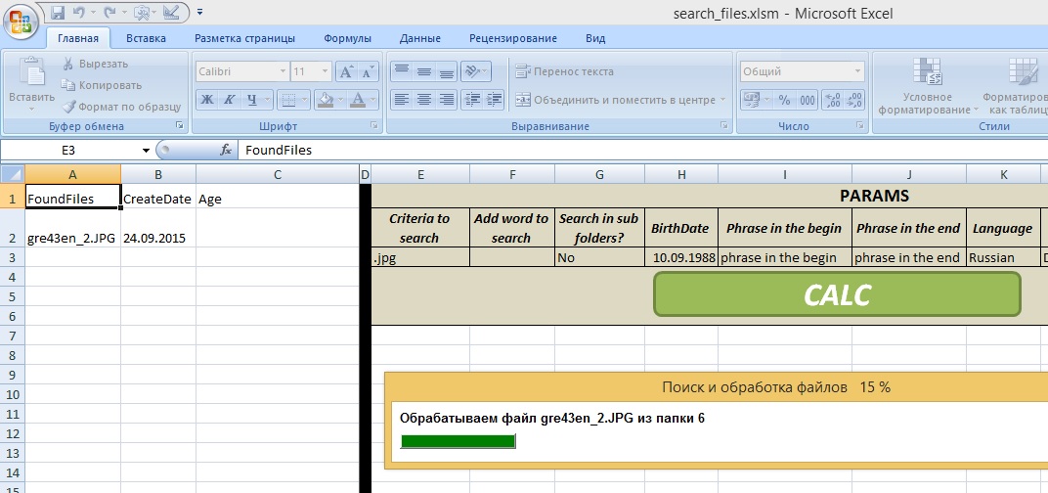1048x493 pixels.
Task: Open the Общий number format dropdown
Action: [x=857, y=71]
